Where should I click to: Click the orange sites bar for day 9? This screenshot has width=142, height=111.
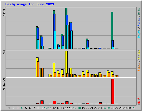tap(42, 72)
